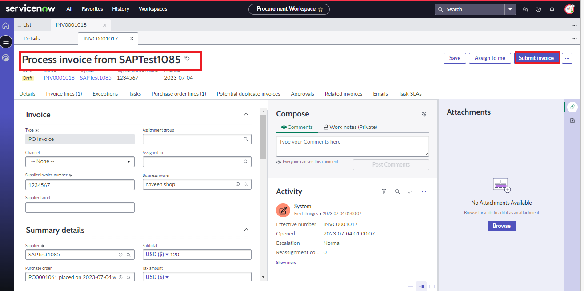Open the more actions ellipsis next to Submit invoice
This screenshot has height=291, width=584.
567,58
